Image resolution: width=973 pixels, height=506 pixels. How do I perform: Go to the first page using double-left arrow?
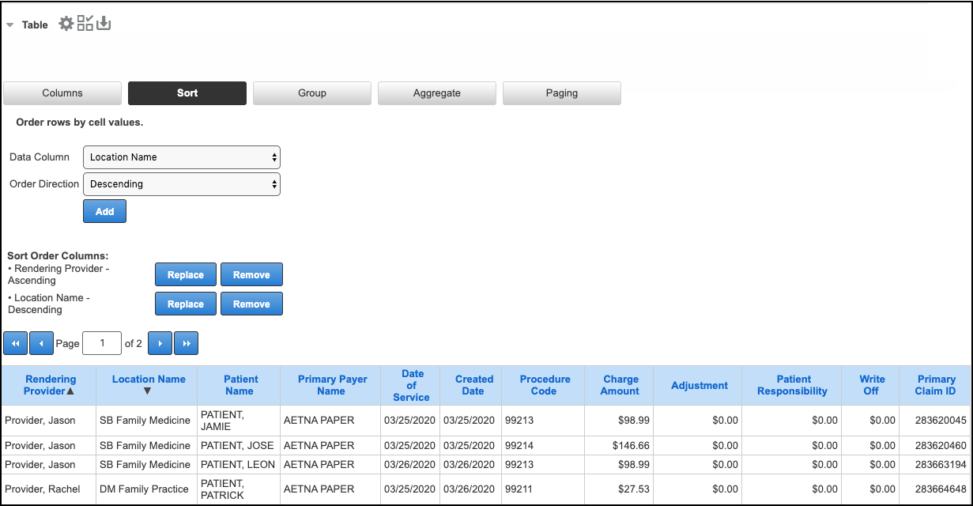[x=15, y=343]
